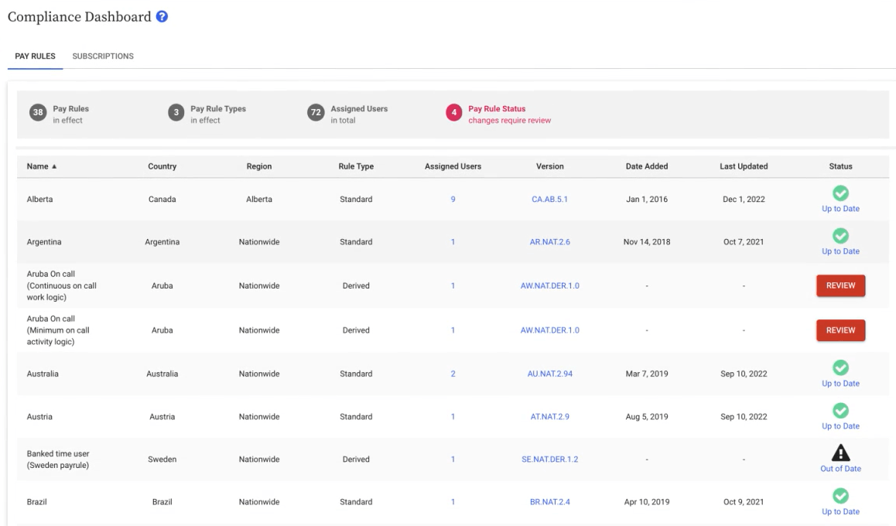Sort table by Region column header

(259, 166)
